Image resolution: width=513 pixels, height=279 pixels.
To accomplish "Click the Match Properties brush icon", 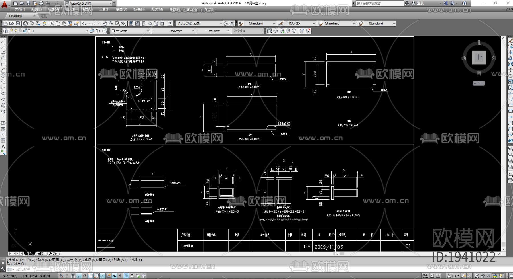I will point(70,24).
